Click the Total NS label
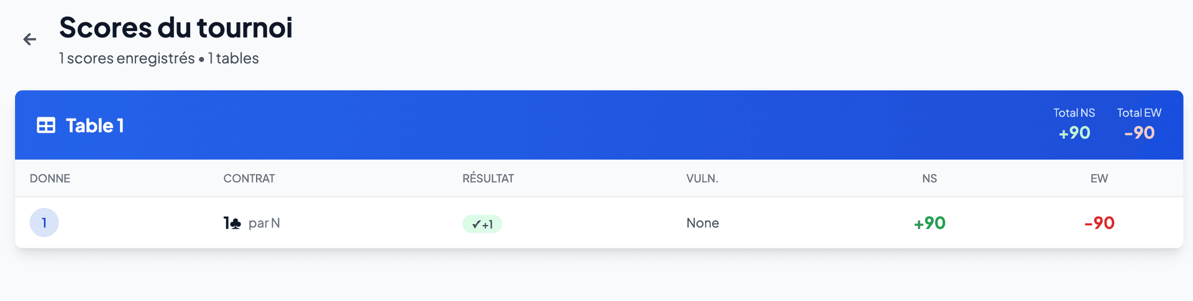The height and width of the screenshot is (301, 1193). pyautogui.click(x=1074, y=113)
